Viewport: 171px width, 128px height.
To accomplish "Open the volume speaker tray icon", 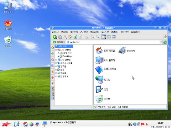I will (x=134, y=124).
